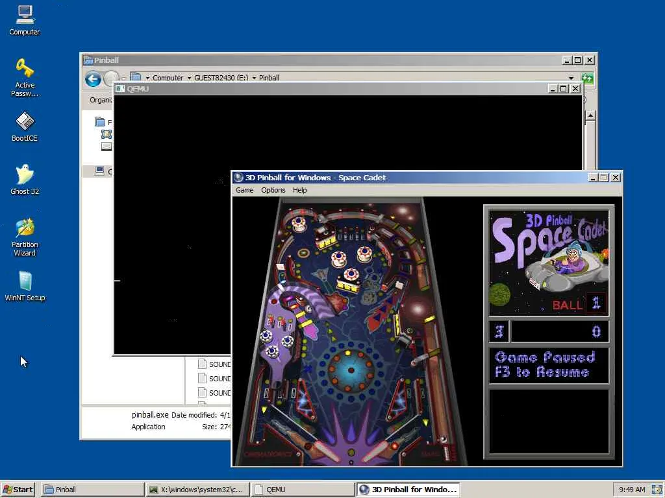665x498 pixels.
Task: Select the first SOUND file in explorer
Action: point(214,364)
